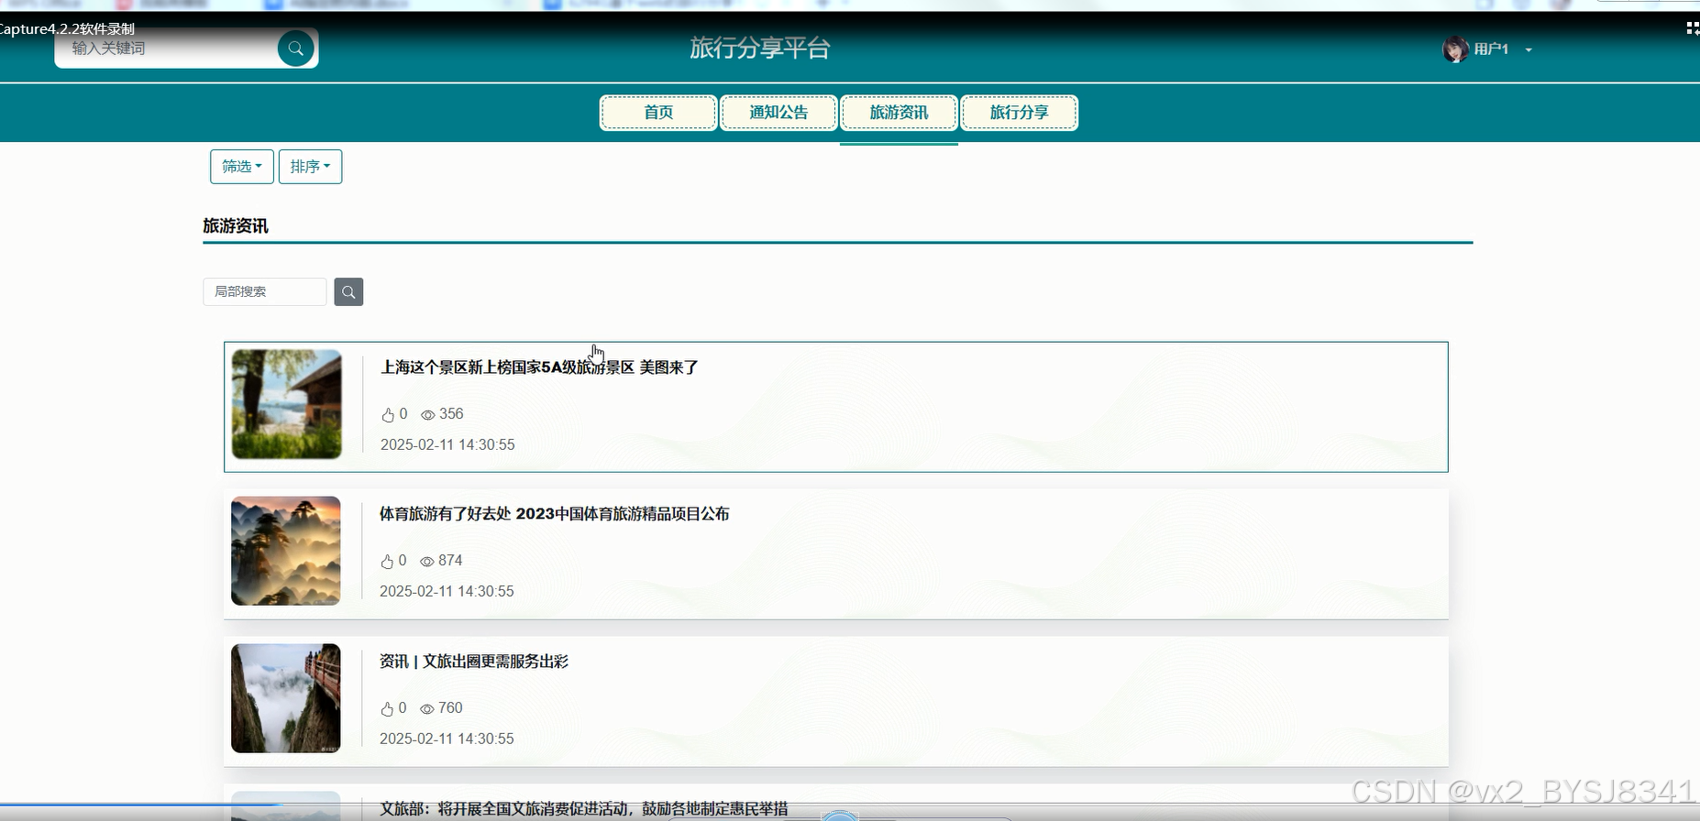The height and width of the screenshot is (821, 1700).
Task: Click the 旅游资讯 section heading
Action: [x=236, y=226]
